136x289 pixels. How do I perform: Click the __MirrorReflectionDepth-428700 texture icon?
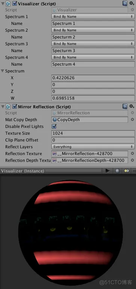[x=55, y=160]
